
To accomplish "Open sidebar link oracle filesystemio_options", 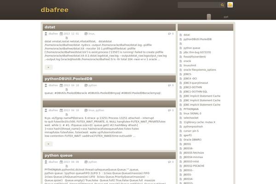I will tap(200, 70).
